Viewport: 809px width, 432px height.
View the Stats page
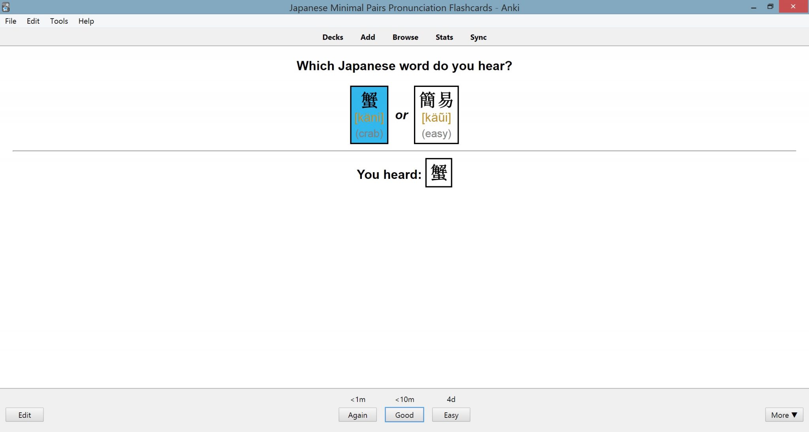tap(444, 37)
